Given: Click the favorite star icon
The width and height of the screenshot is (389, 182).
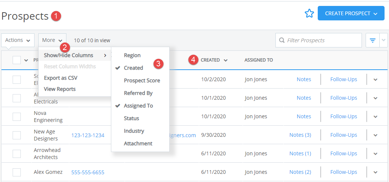Looking at the screenshot, I should click(x=309, y=13).
